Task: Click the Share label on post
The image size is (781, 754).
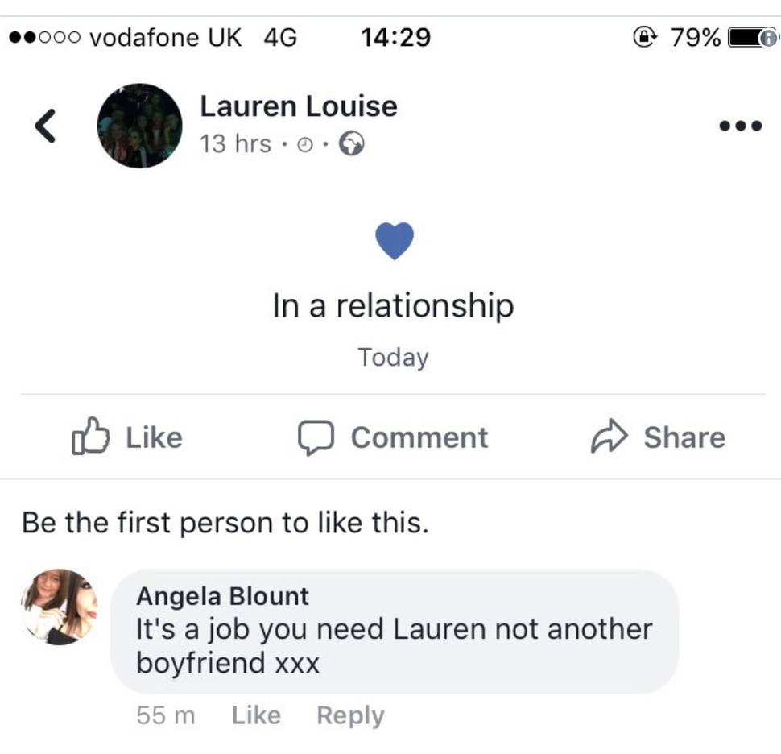Action: point(684,437)
